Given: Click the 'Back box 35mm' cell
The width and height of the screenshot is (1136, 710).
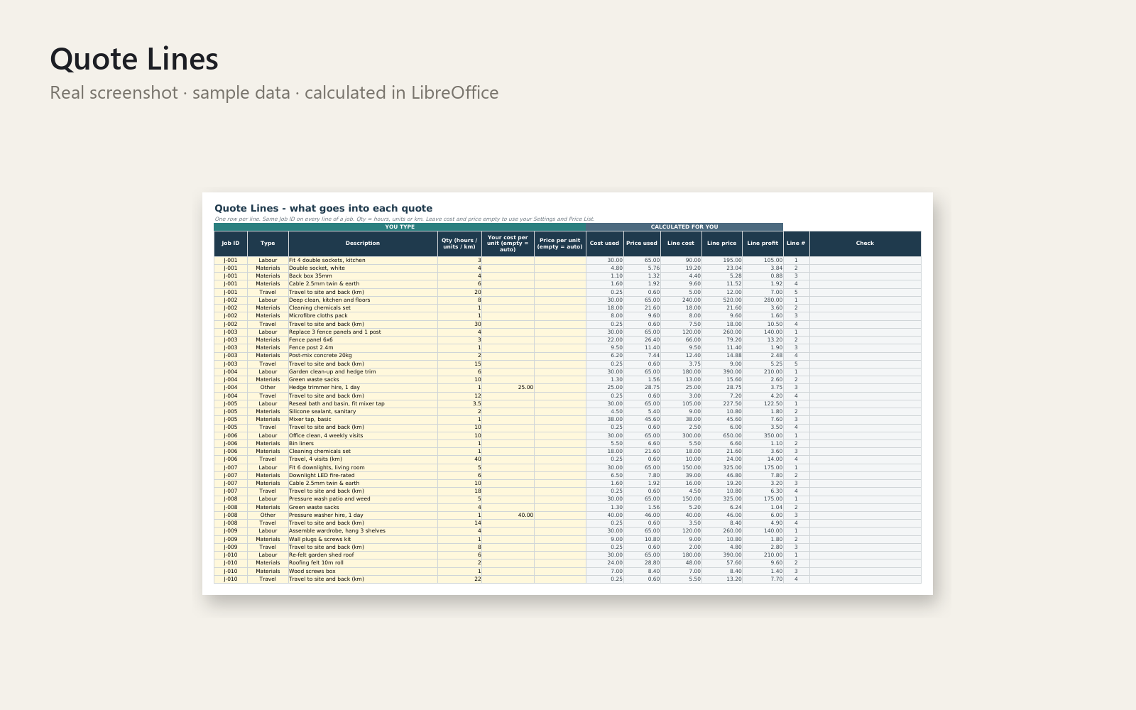Looking at the screenshot, I should pos(363,276).
